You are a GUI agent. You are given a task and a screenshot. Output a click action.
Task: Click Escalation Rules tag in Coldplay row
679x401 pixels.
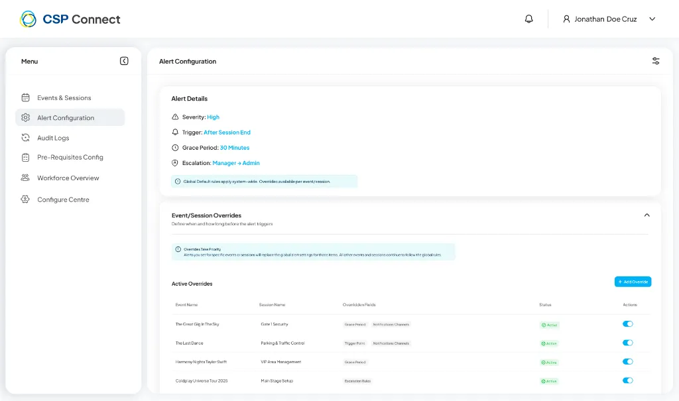[357, 381]
